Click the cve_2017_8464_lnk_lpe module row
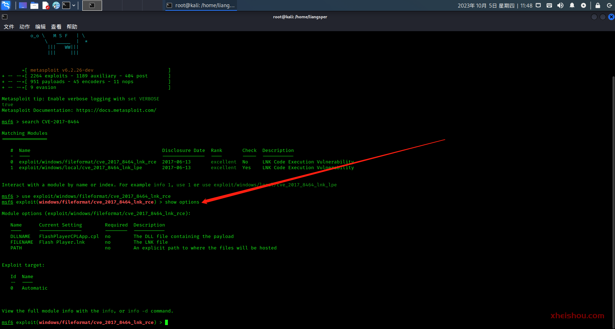615x329 pixels. [182, 168]
